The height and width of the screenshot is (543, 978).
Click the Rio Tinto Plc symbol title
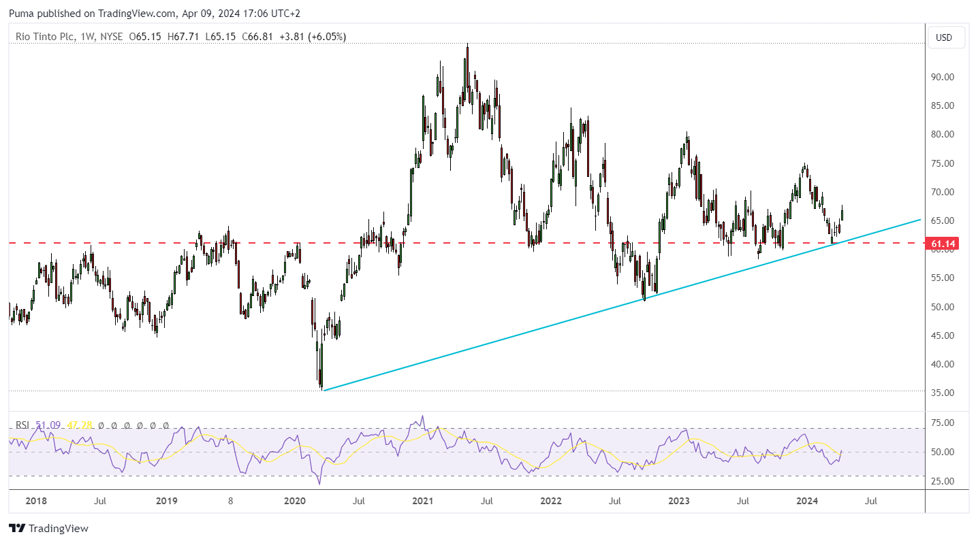pos(46,37)
